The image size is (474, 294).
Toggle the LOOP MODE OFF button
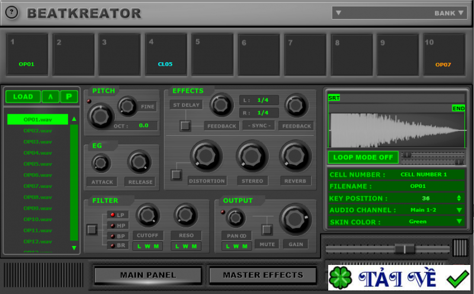[x=363, y=157]
